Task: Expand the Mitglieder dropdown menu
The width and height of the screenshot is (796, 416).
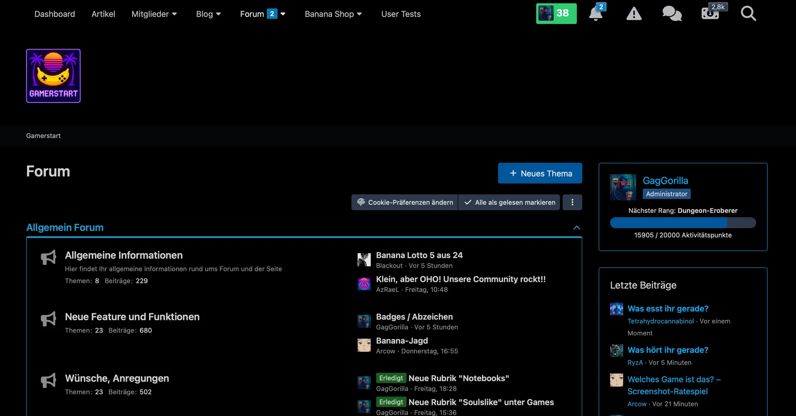Action: tap(154, 14)
